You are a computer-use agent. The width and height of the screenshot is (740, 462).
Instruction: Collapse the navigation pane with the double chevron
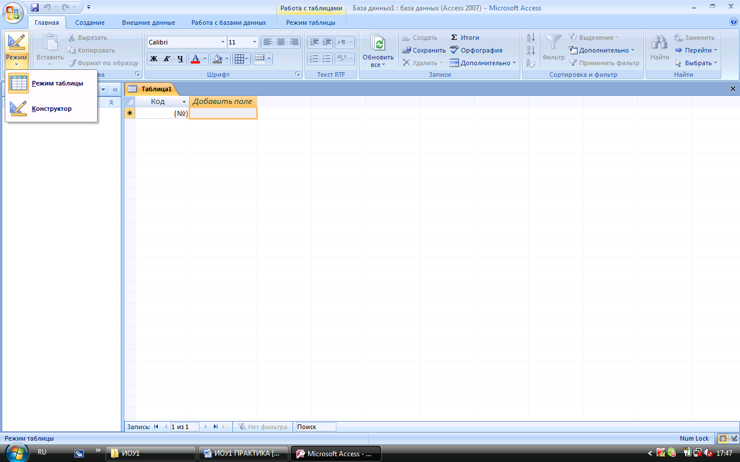[x=115, y=90]
